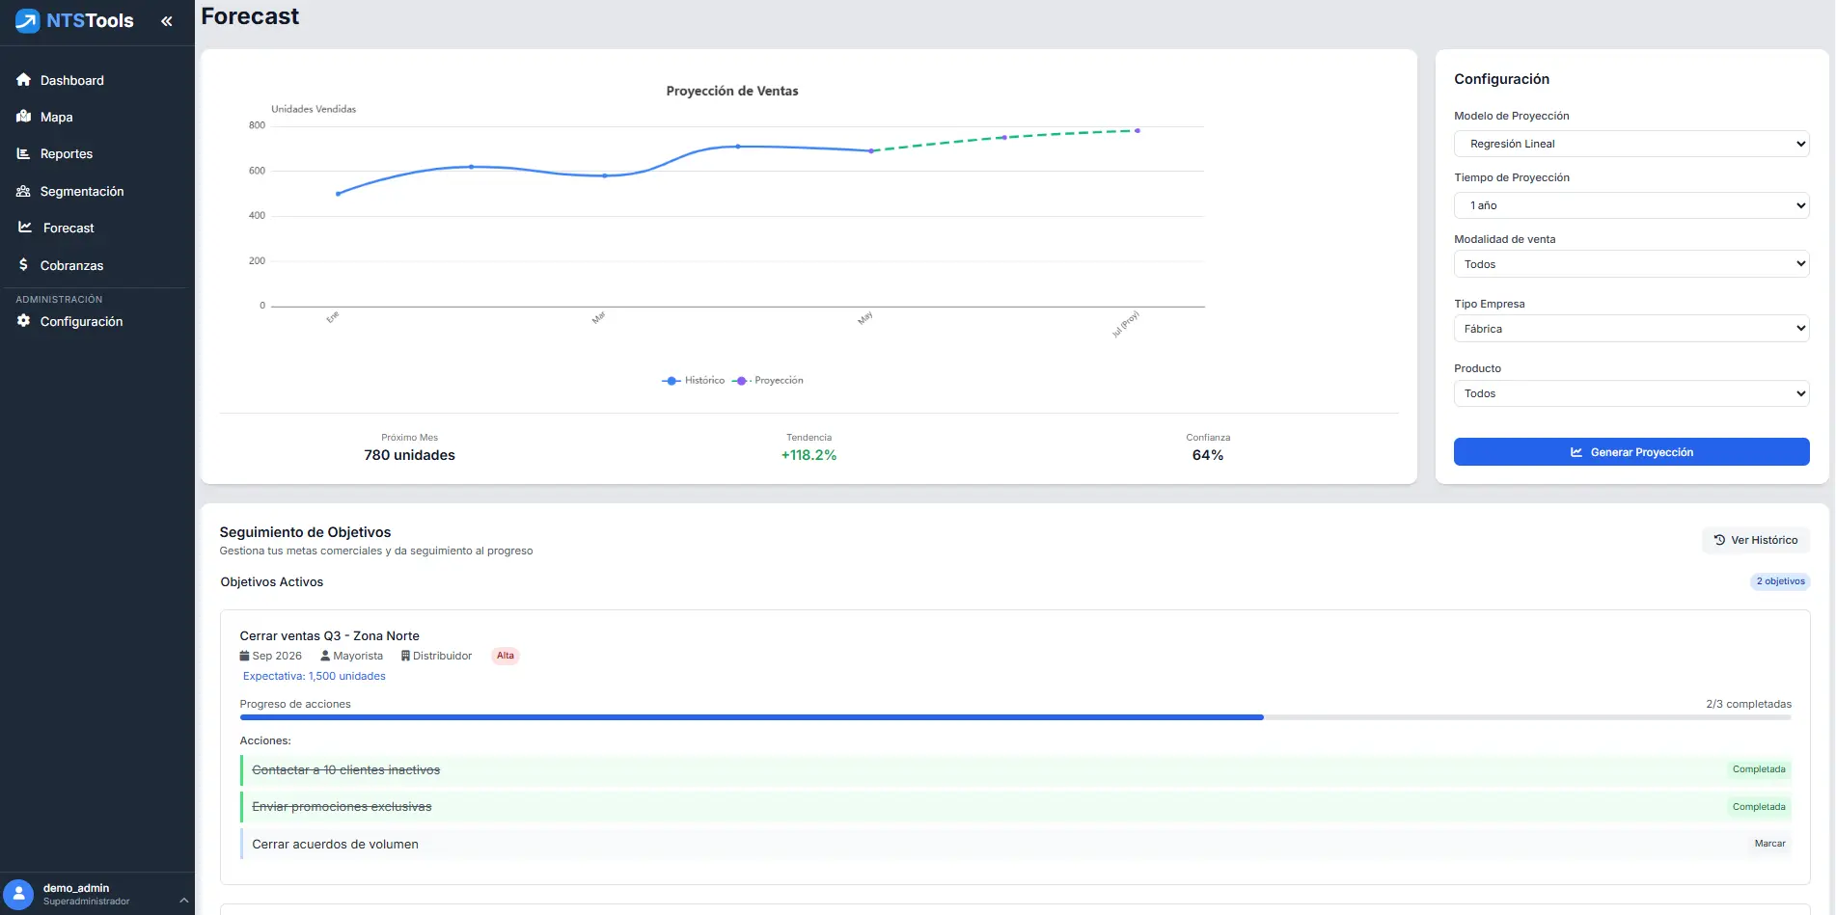The width and height of the screenshot is (1836, 915).
Task: Open Modelo de Proyección dropdown
Action: point(1630,144)
